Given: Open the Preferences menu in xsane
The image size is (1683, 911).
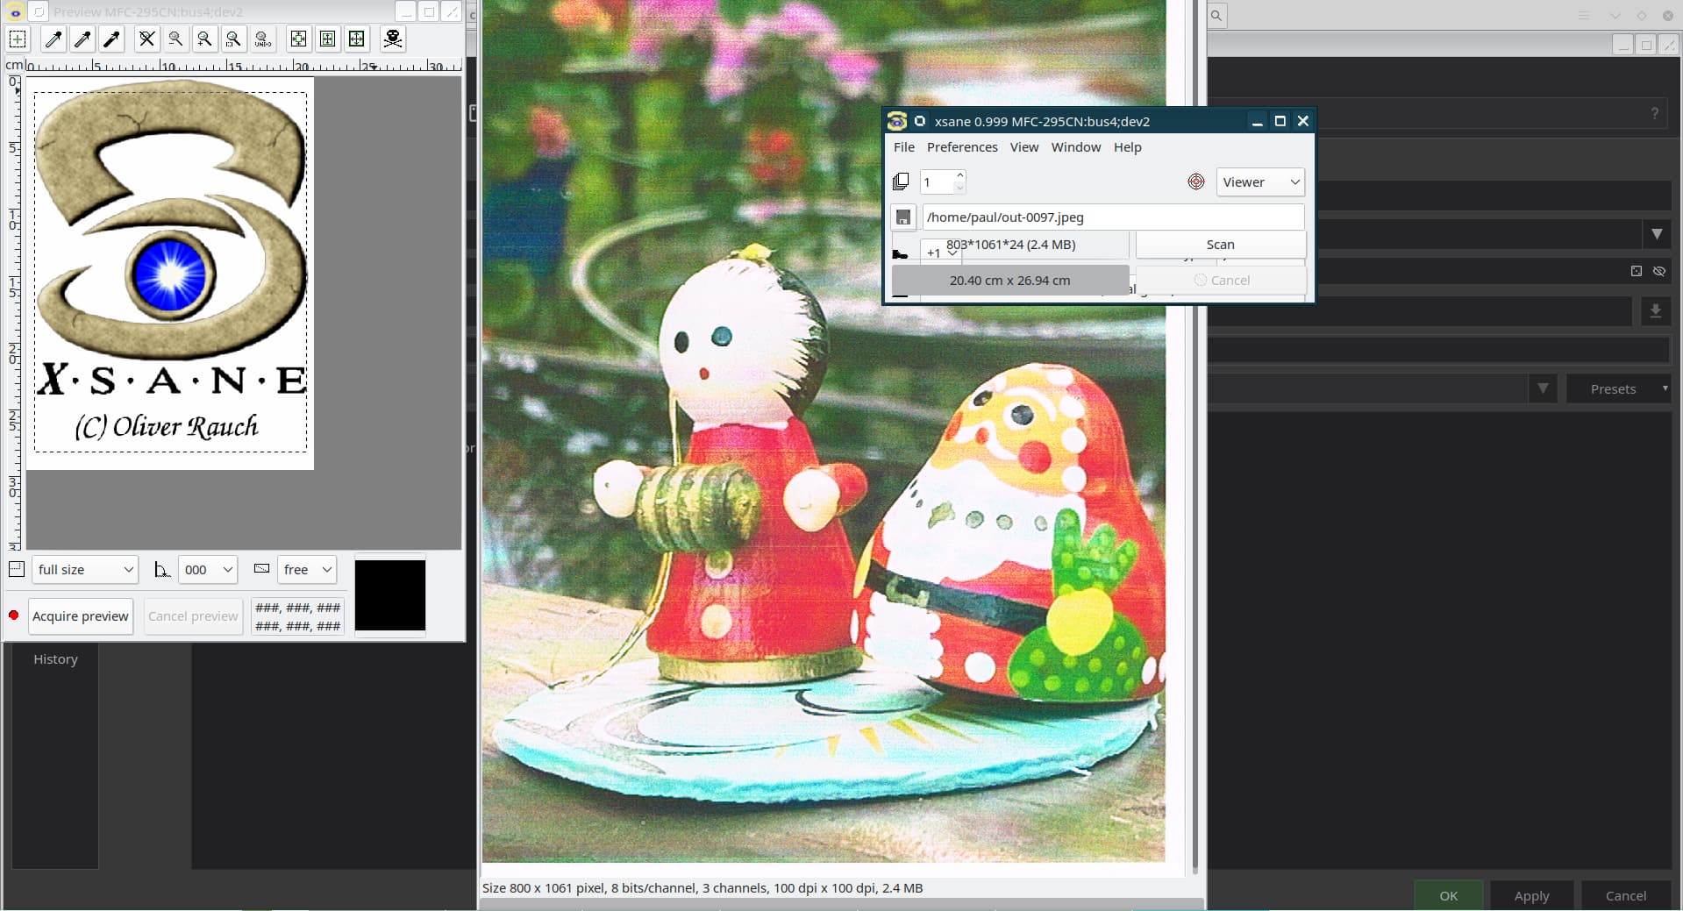Looking at the screenshot, I should click(962, 147).
